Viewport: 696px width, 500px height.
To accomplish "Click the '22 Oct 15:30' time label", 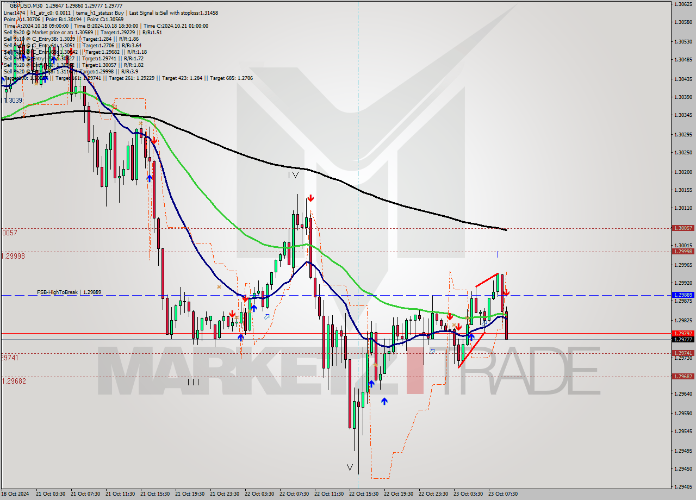I will click(x=364, y=494).
